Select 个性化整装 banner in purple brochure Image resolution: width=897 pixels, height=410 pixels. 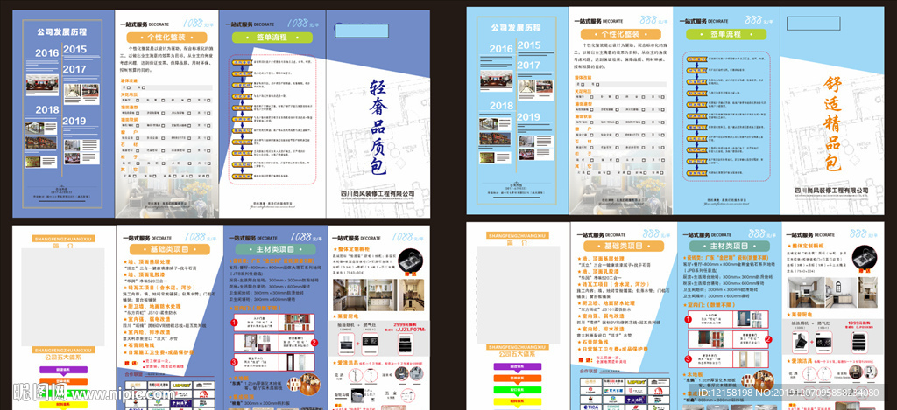(x=166, y=38)
